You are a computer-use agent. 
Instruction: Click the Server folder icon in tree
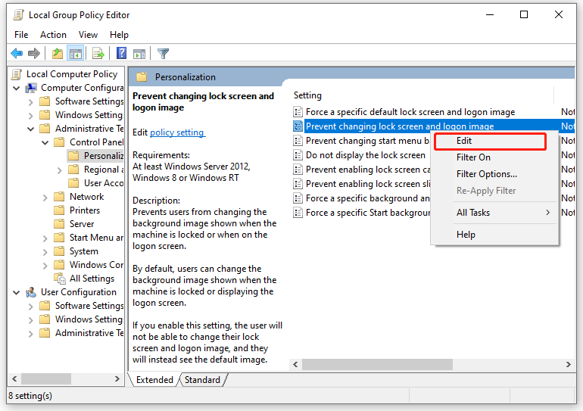pos(59,224)
